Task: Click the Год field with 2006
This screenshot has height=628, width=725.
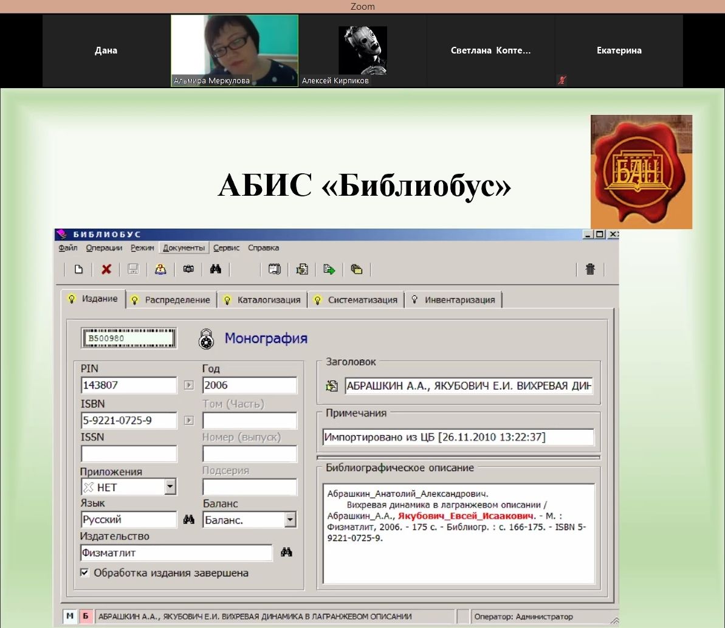Action: [x=250, y=385]
